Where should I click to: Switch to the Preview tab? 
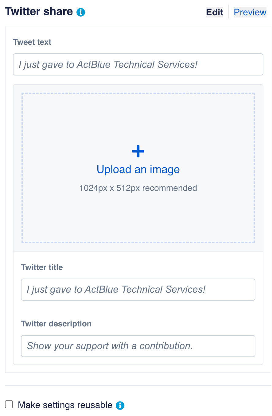(x=250, y=12)
